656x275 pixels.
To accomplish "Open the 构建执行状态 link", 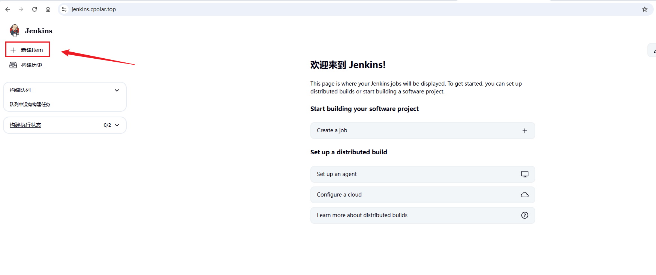I will tap(25, 125).
